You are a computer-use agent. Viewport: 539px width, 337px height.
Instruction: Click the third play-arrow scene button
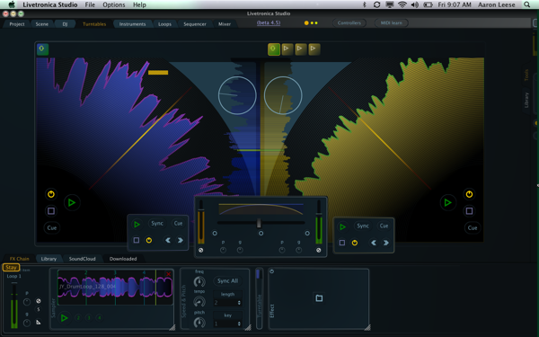tap(300, 49)
